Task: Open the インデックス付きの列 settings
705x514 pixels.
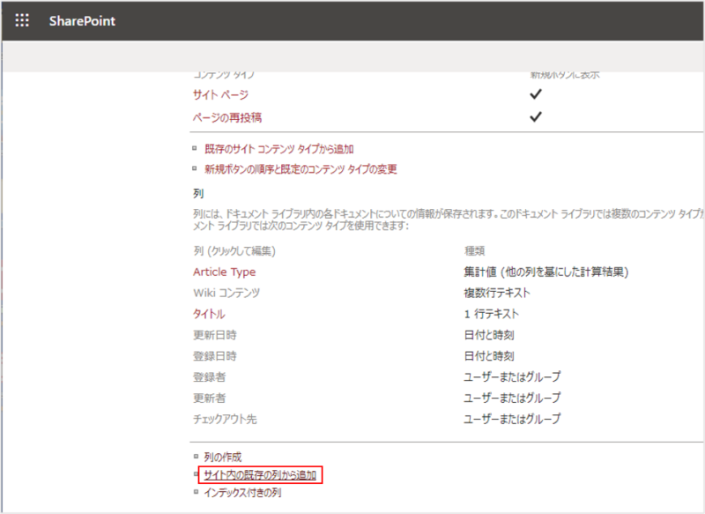Action: click(242, 493)
